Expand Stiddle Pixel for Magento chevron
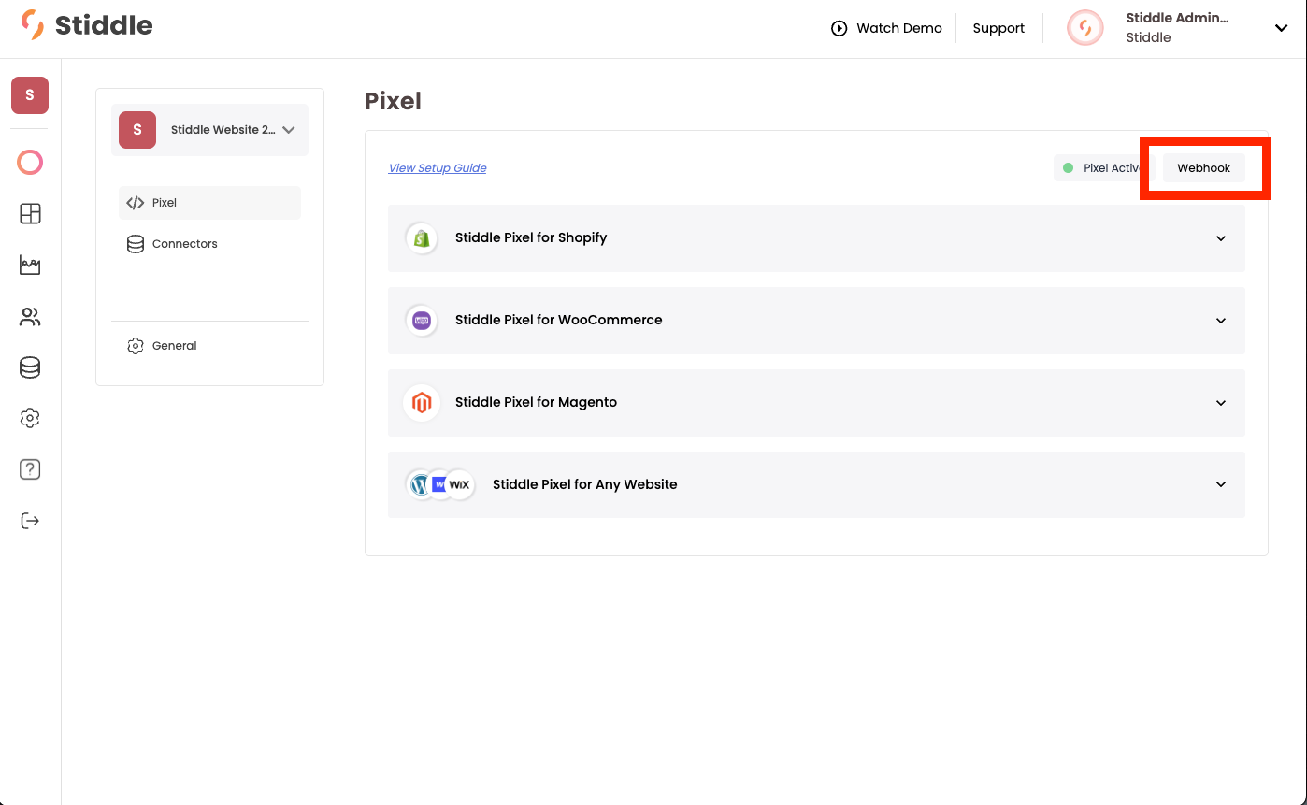The image size is (1307, 805). 1221,403
